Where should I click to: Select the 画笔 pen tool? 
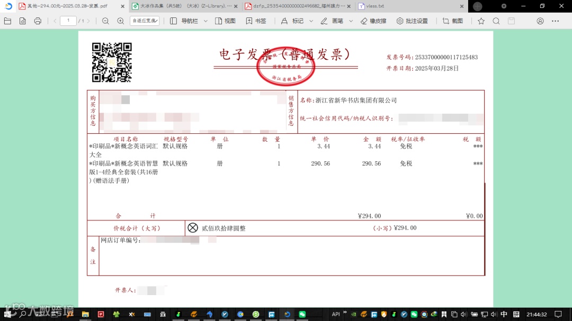pos(332,21)
